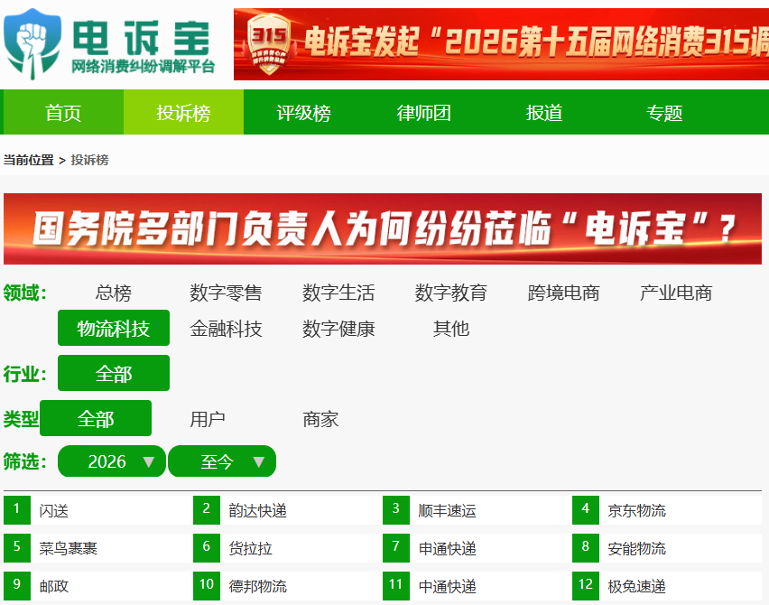Click the 当前位置 breadcrumb text
The image size is (769, 605).
pos(29,160)
